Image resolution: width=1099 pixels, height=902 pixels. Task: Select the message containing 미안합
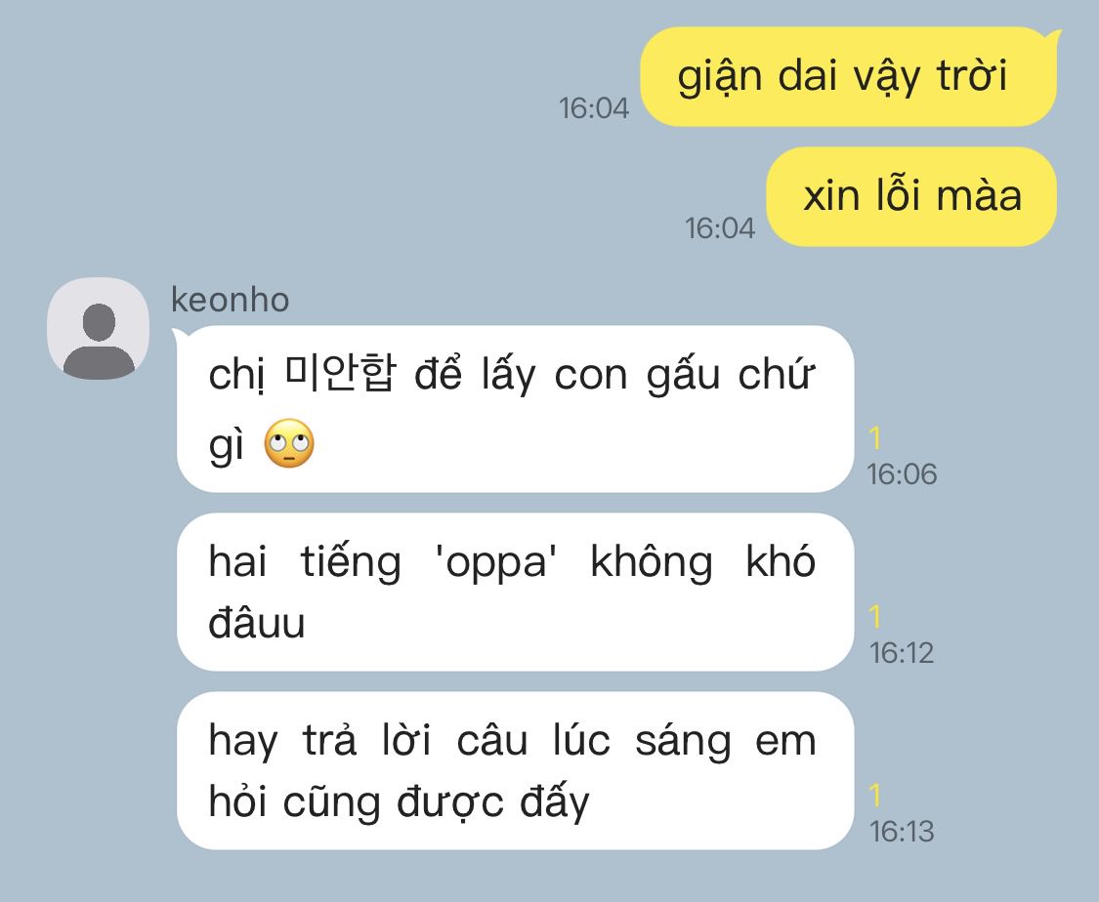pos(515,409)
